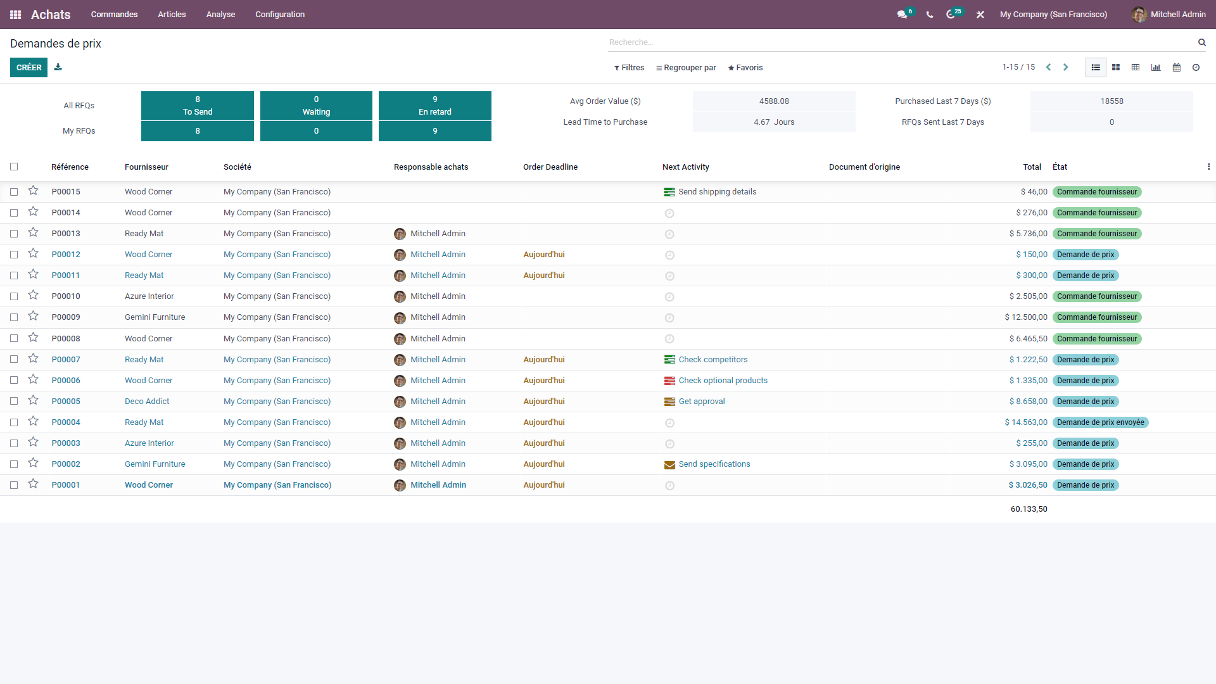The width and height of the screenshot is (1216, 684).
Task: Click Check competitors activity icon
Action: (x=669, y=360)
